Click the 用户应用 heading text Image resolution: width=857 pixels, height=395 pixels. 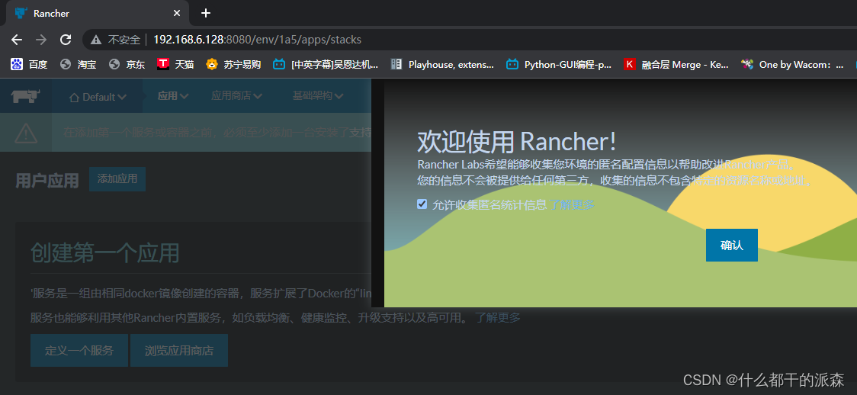(47, 180)
